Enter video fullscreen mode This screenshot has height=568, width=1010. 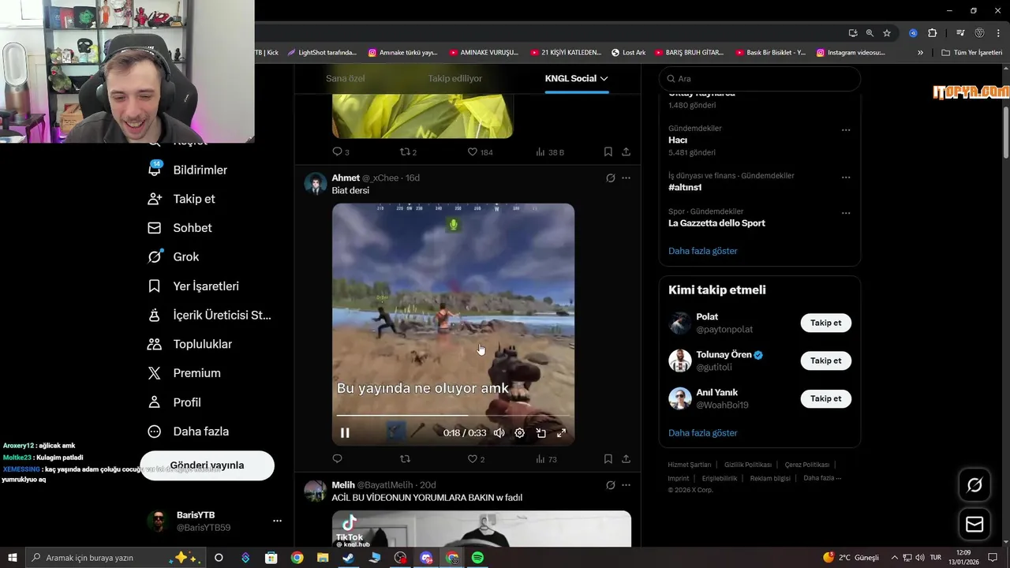(x=561, y=432)
